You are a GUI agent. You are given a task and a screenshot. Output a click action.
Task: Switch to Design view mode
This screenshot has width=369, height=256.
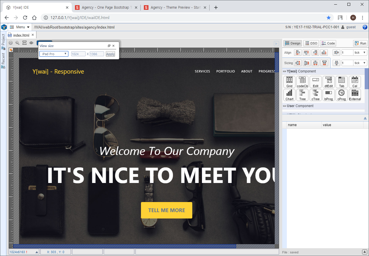293,43
